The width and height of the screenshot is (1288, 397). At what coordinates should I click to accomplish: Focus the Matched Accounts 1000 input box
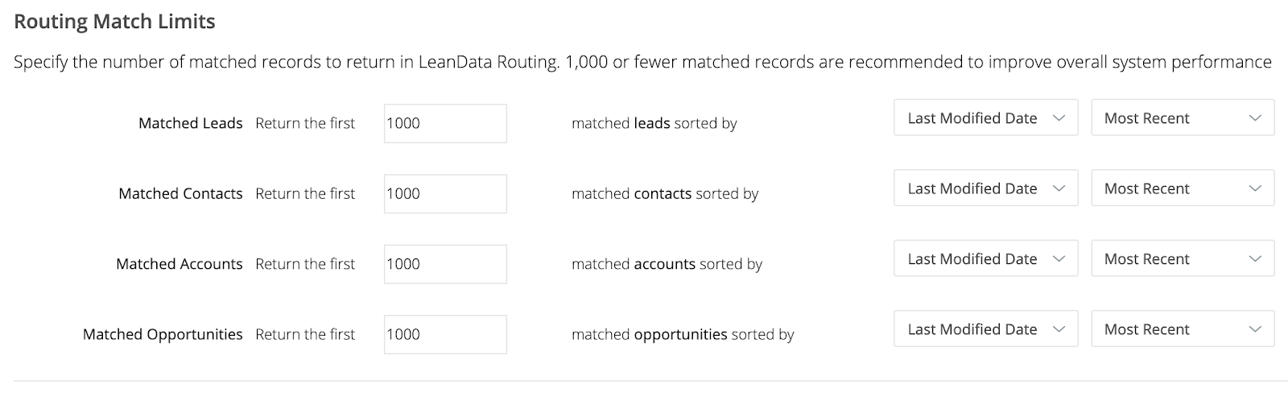(x=445, y=264)
